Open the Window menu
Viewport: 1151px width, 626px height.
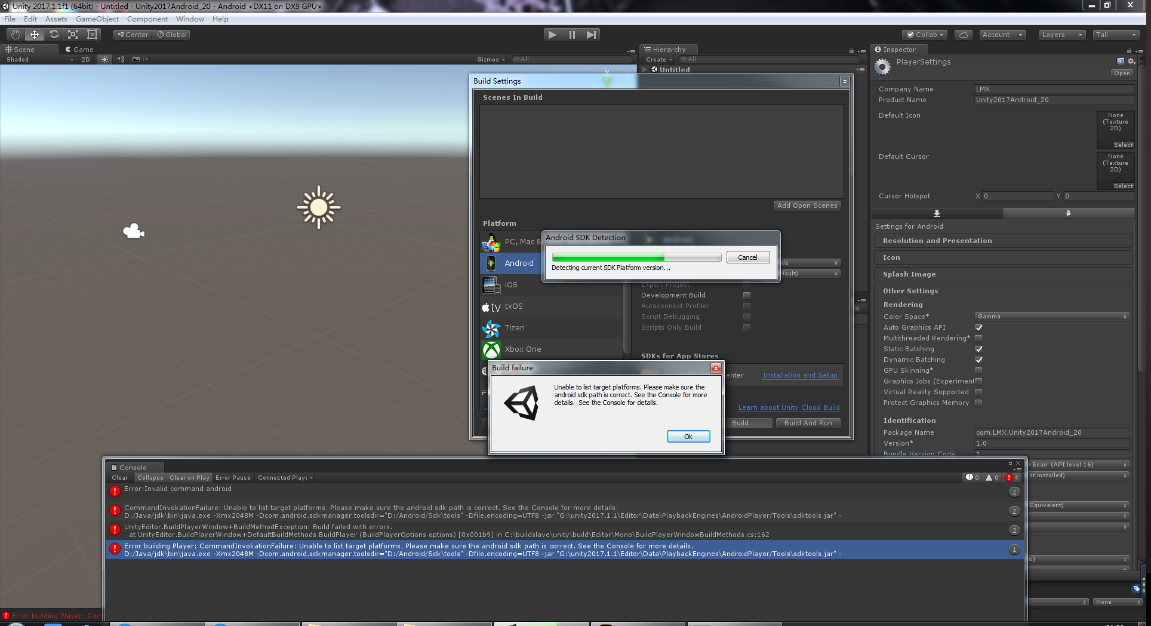pos(190,19)
